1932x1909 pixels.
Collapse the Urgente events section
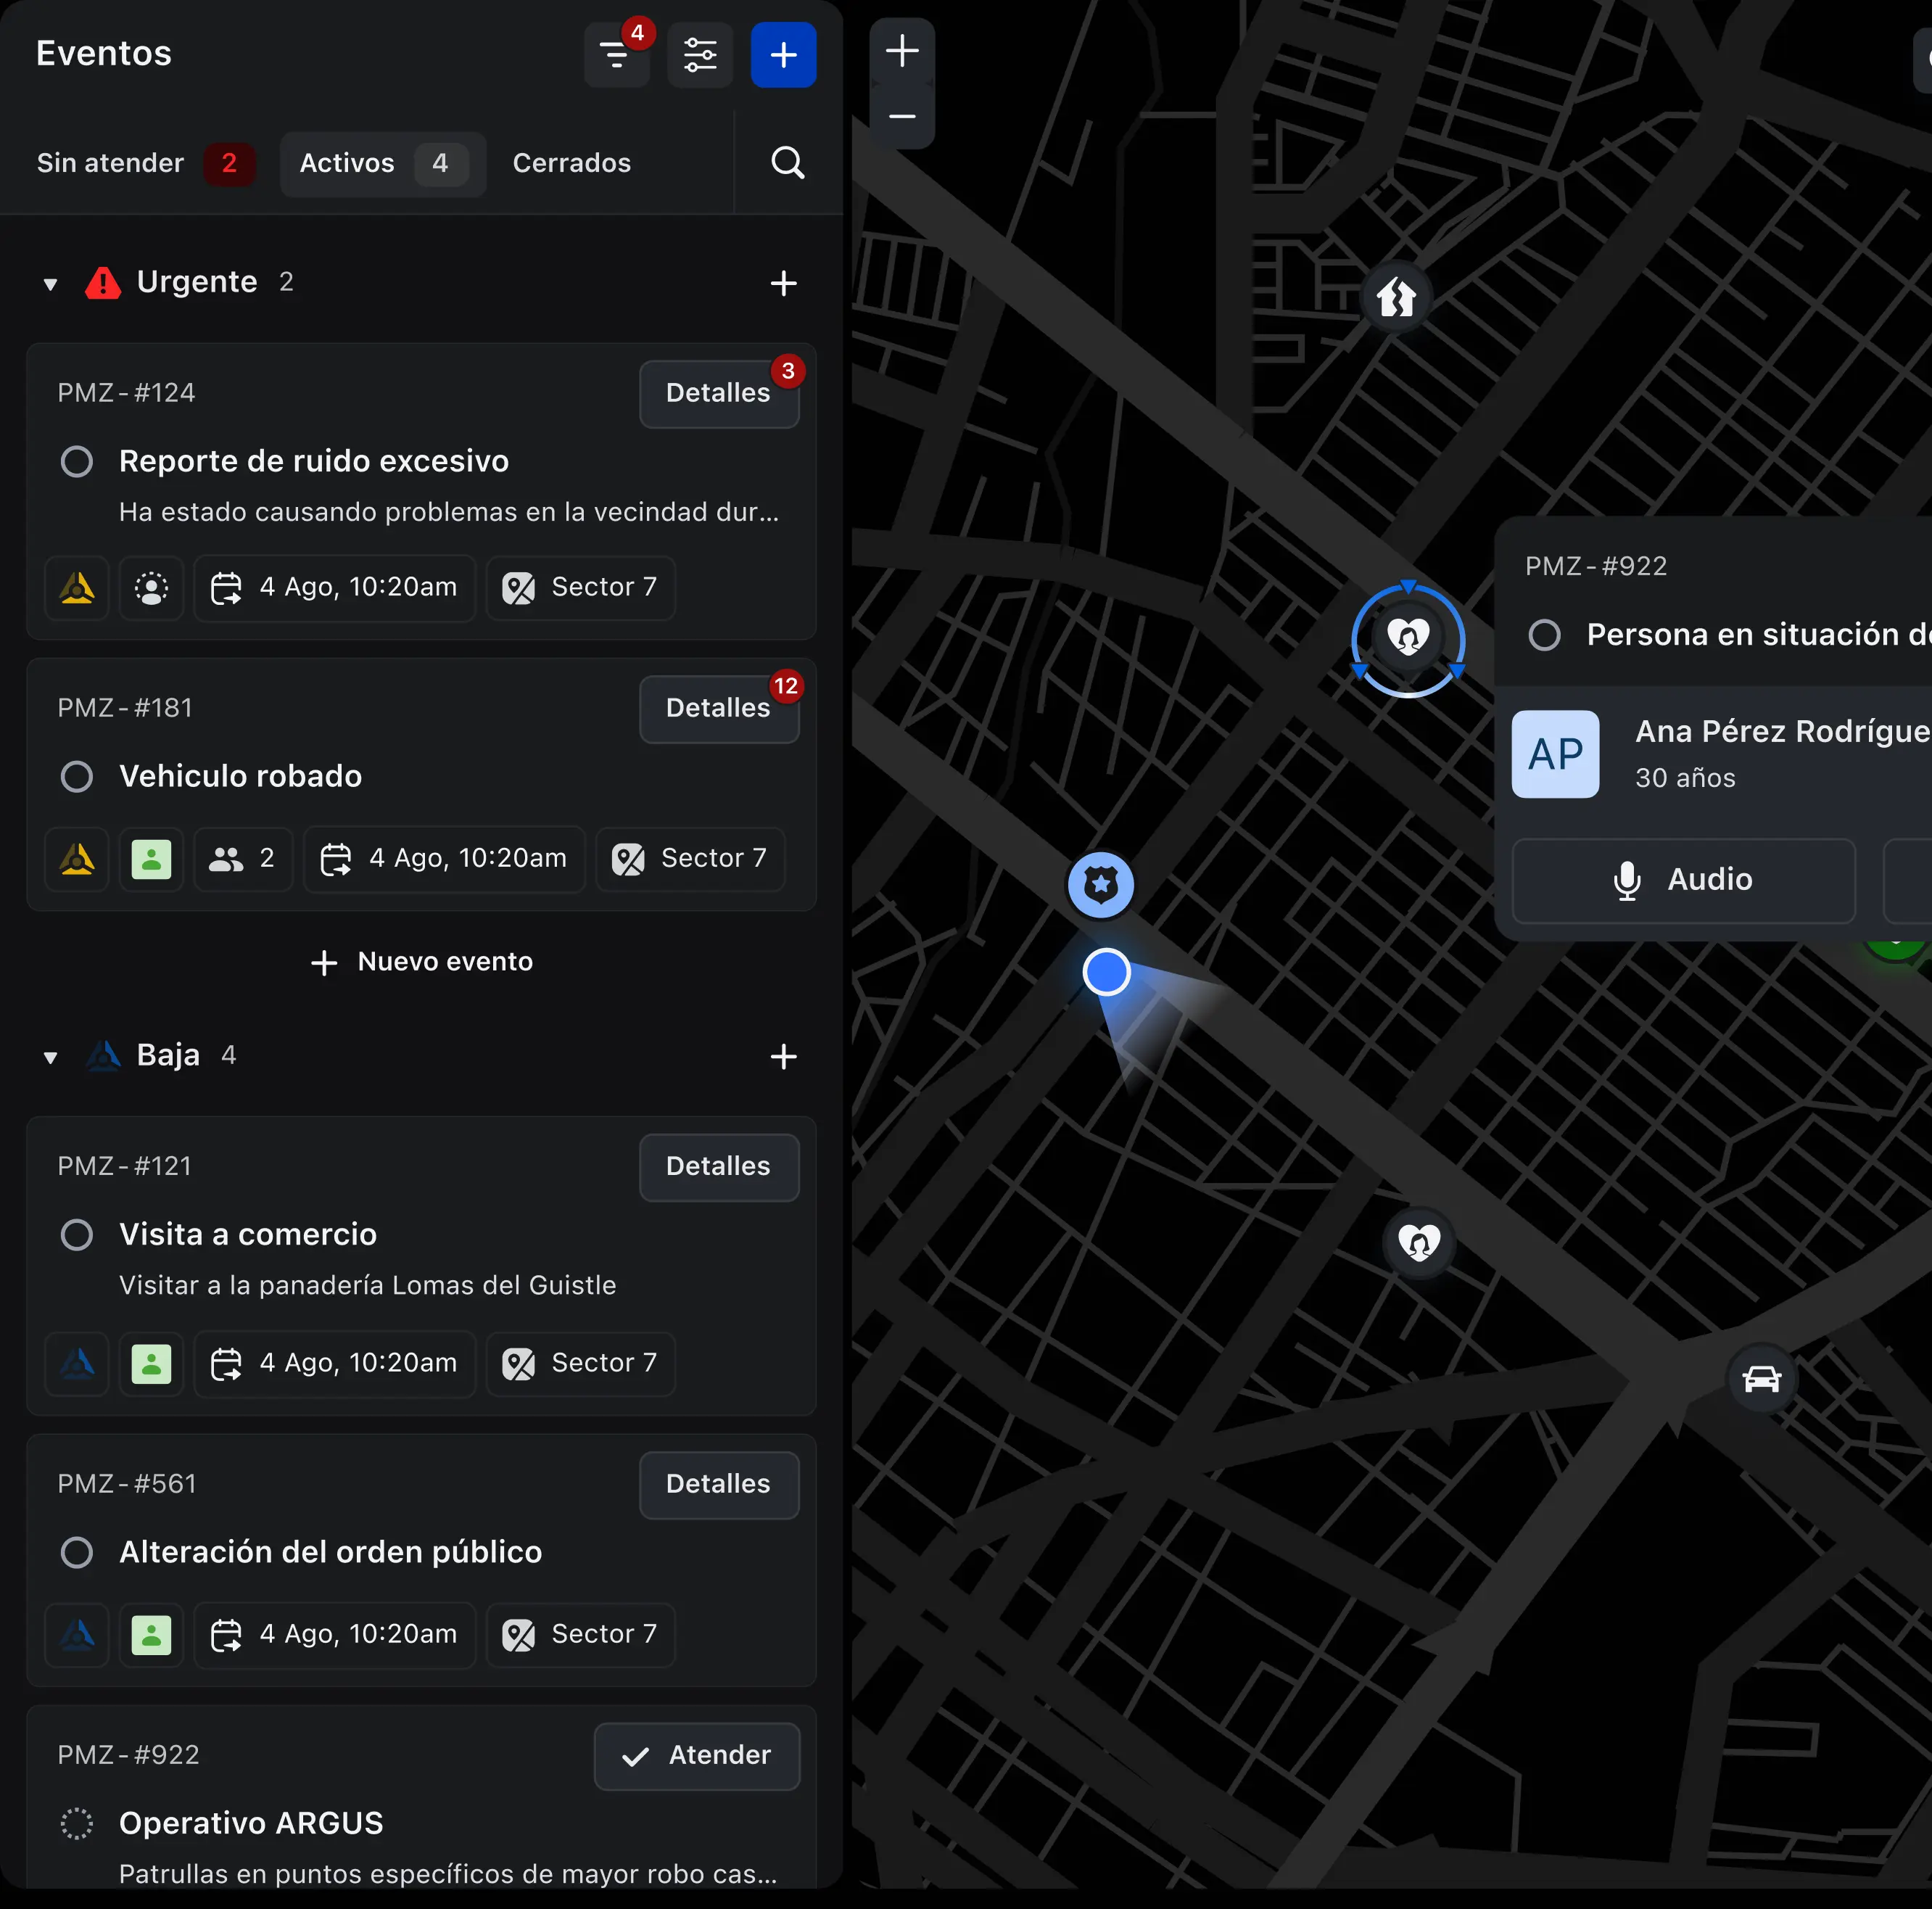click(x=49, y=283)
